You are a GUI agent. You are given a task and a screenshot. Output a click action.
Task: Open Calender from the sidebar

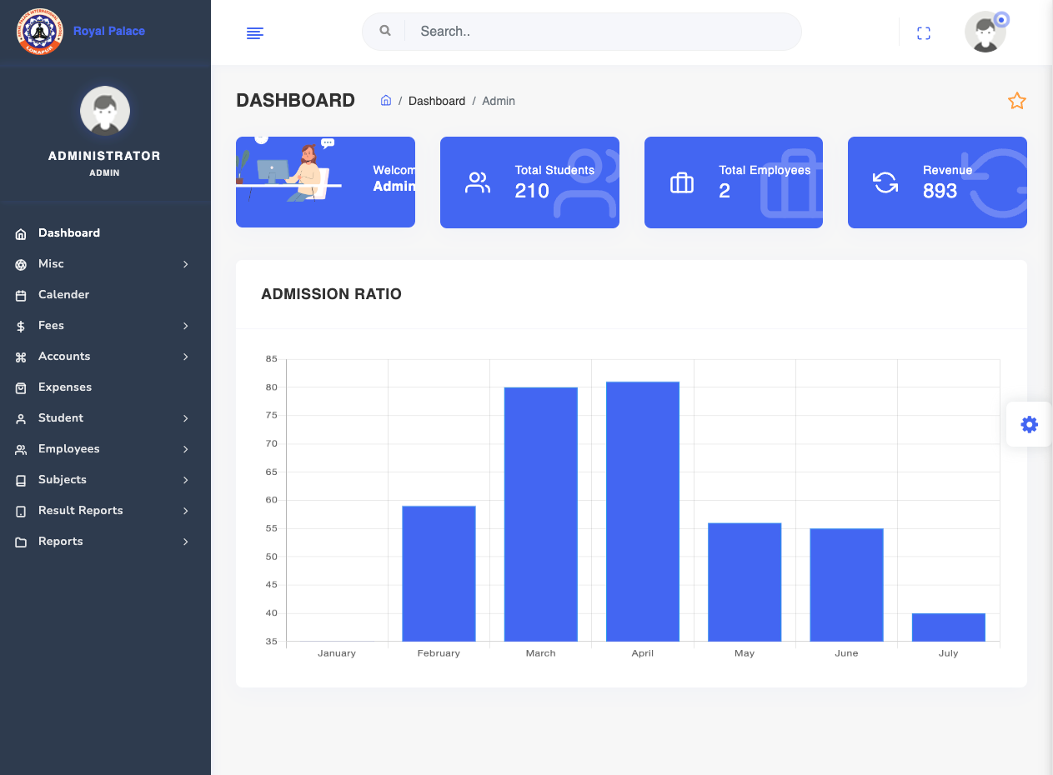[x=63, y=295]
